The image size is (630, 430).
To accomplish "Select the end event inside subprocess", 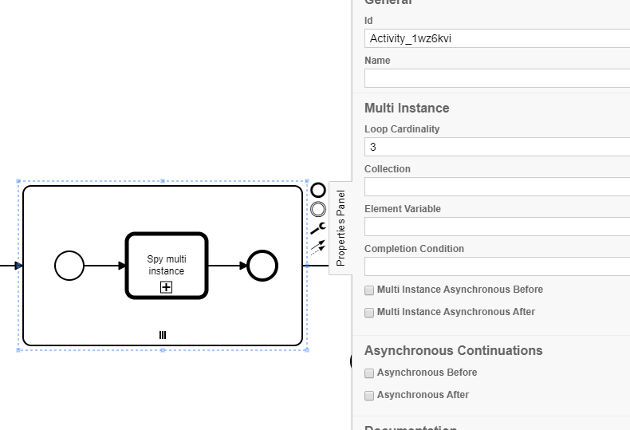I will [262, 266].
